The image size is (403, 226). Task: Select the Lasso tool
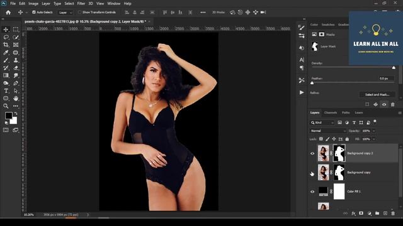tap(6, 37)
